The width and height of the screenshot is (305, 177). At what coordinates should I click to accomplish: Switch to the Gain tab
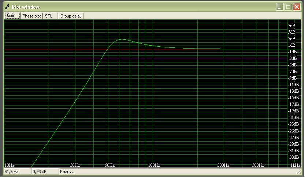coord(12,15)
